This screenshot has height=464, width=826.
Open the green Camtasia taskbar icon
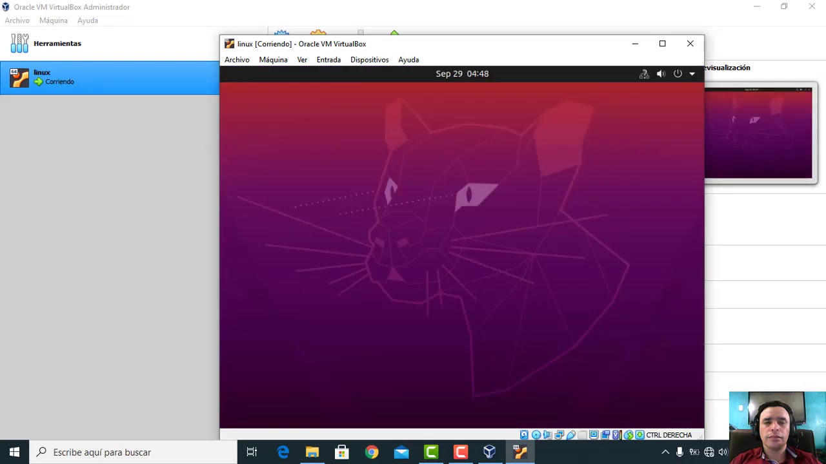431,452
